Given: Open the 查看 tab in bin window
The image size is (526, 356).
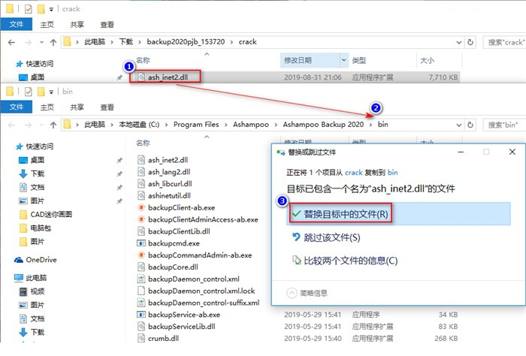Looking at the screenshot, I should 107,107.
